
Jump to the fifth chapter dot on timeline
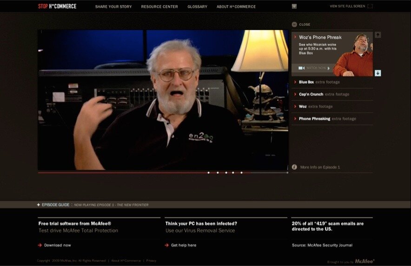241,173
